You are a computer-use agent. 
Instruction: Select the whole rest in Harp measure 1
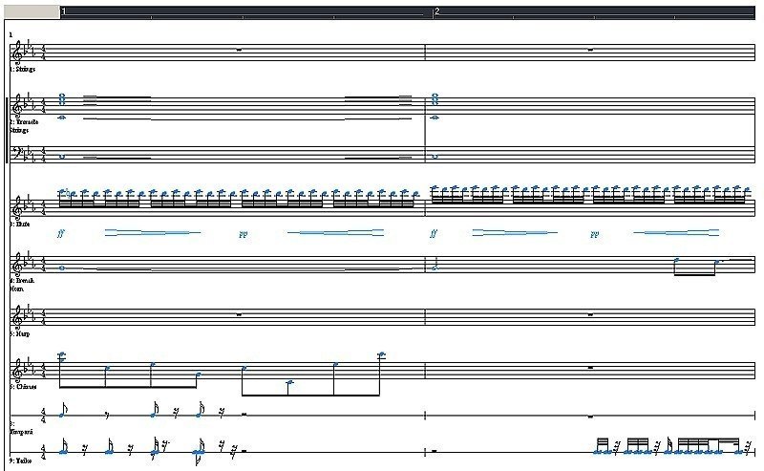tap(238, 313)
